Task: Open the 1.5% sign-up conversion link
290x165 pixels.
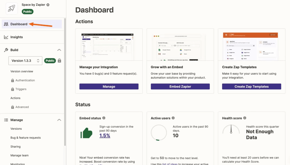Action: point(105,136)
